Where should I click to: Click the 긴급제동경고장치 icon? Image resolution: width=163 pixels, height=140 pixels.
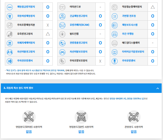click(62, 16)
